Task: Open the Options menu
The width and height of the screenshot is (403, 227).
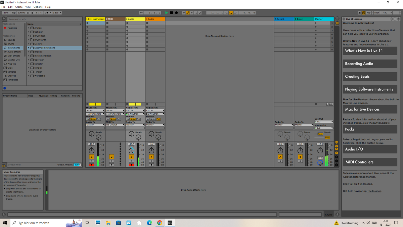Action: [x=38, y=7]
